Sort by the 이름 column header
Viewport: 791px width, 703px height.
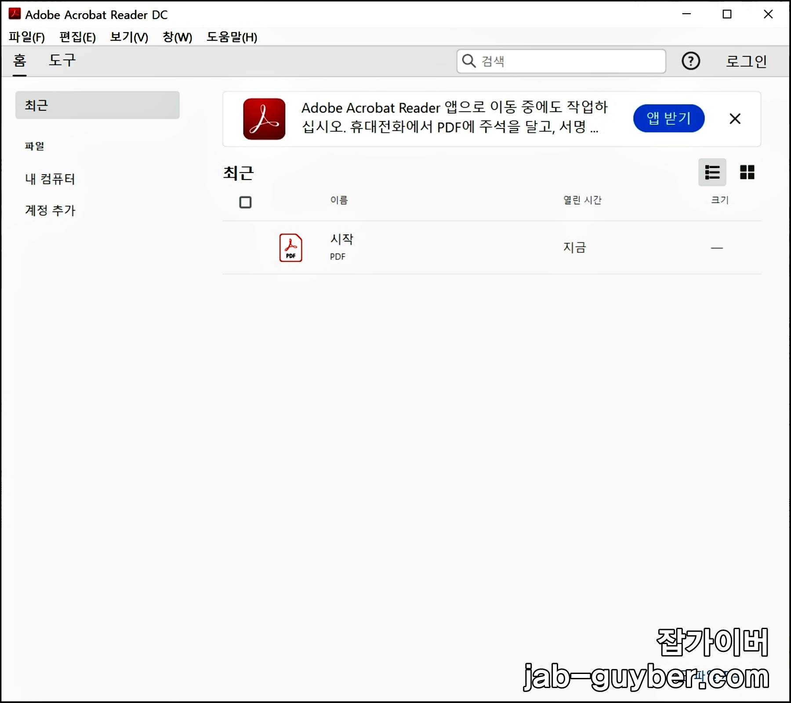point(339,200)
